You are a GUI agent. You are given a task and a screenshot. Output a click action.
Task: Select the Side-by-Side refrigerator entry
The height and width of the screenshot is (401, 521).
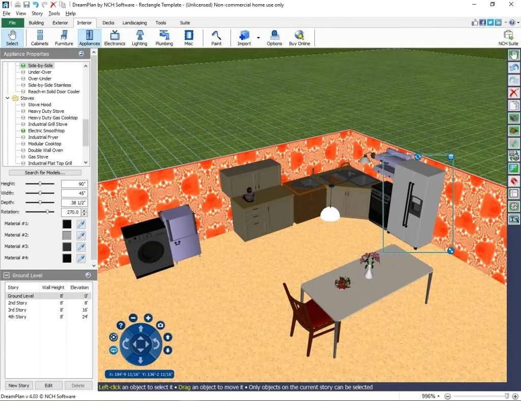(x=41, y=65)
